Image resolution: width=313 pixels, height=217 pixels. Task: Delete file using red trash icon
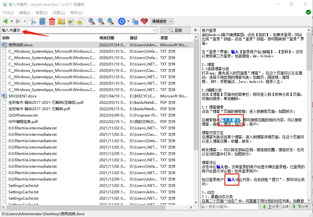[x=52, y=21]
